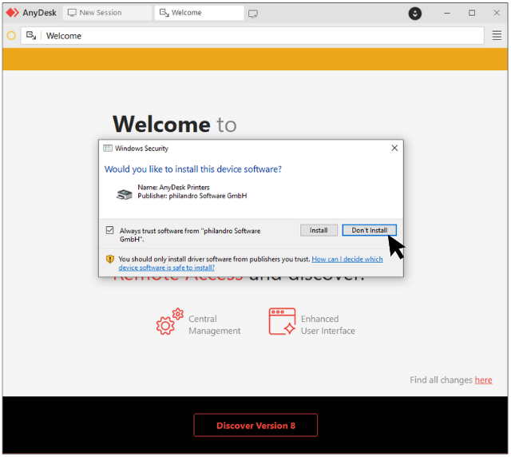511x457 pixels.
Task: Click the session icon in address bar
Action: [x=31, y=35]
